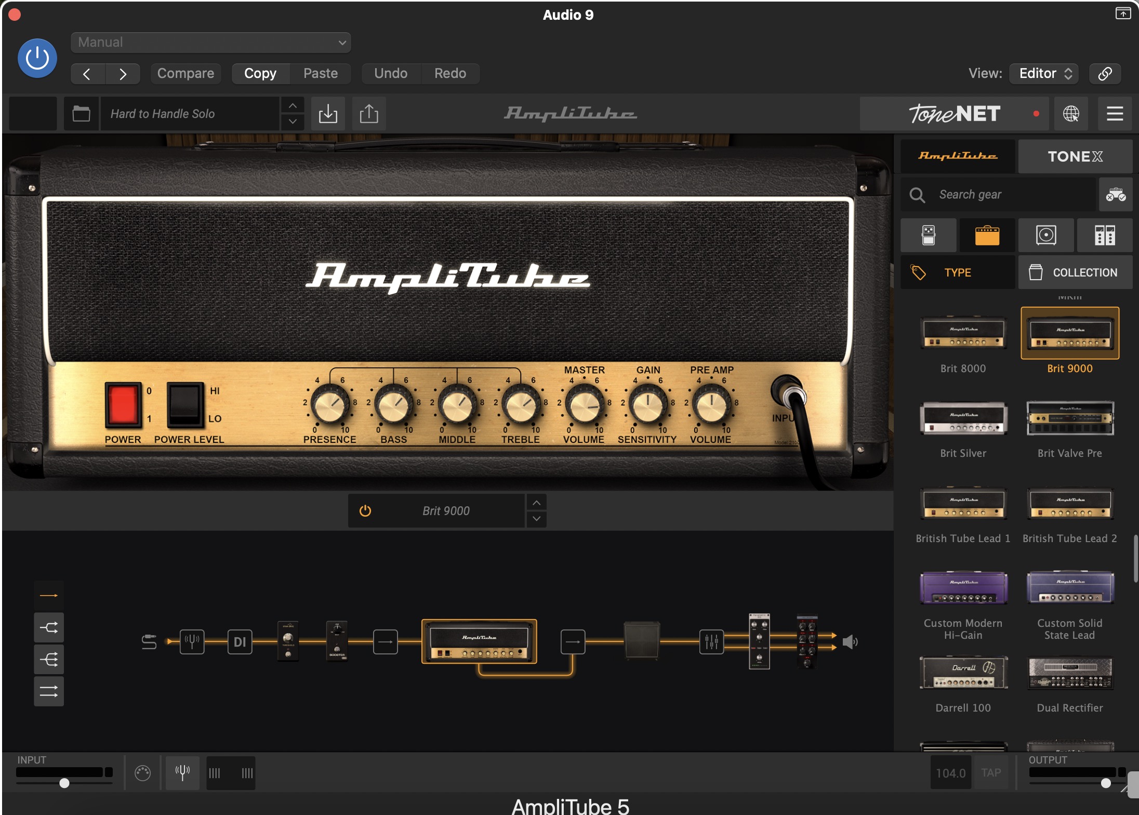
Task: Click the Search gear field
Action: pos(998,194)
